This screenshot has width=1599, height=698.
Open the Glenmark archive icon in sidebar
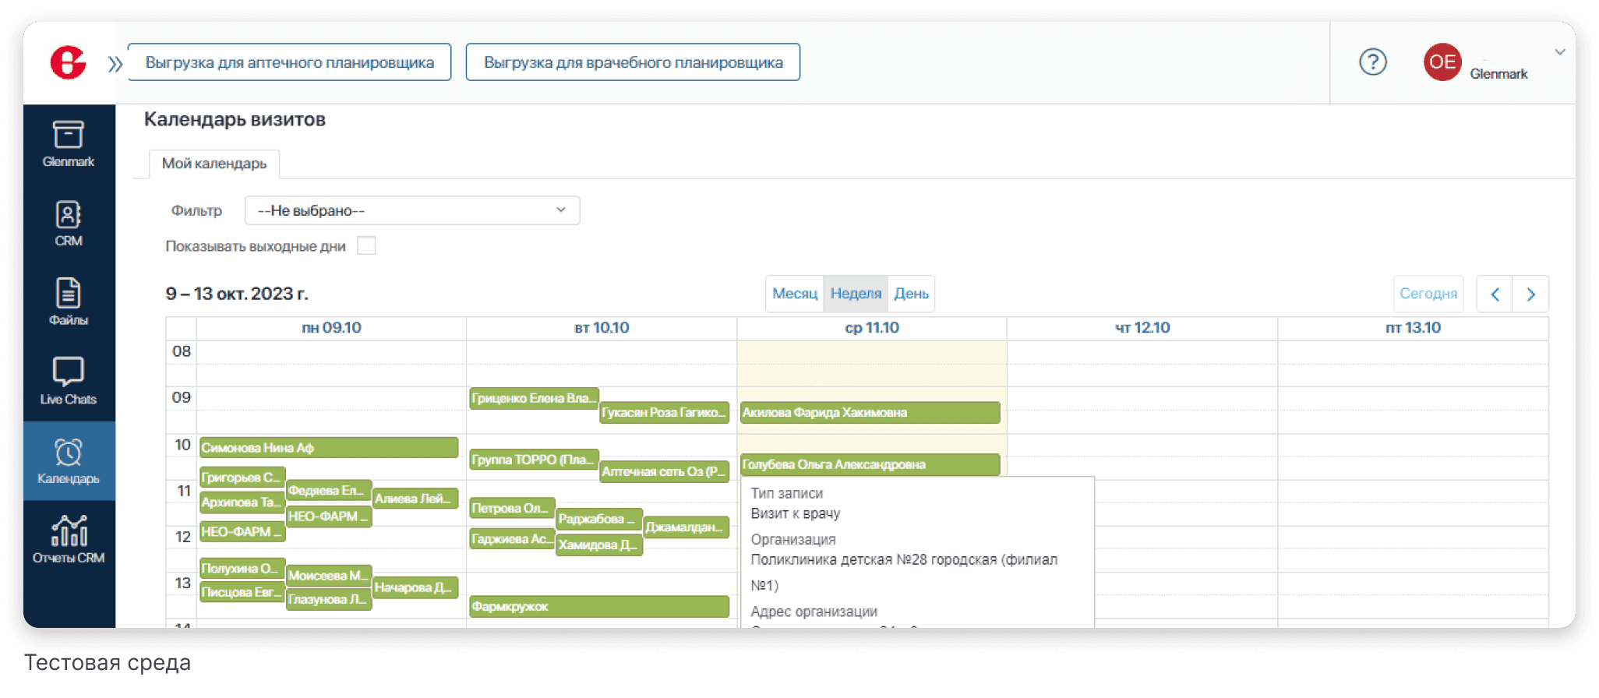[68, 136]
